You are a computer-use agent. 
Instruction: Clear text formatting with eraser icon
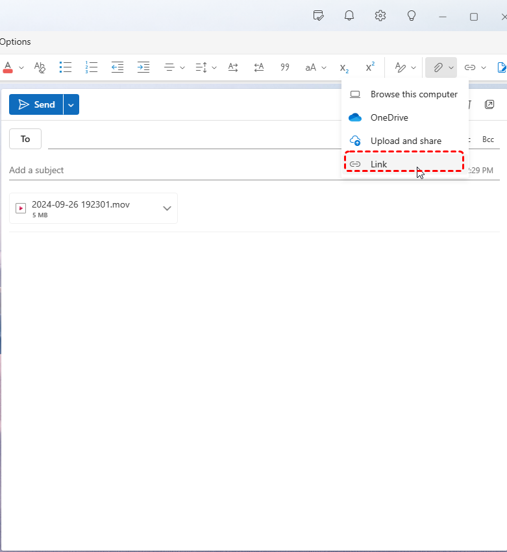(x=40, y=67)
